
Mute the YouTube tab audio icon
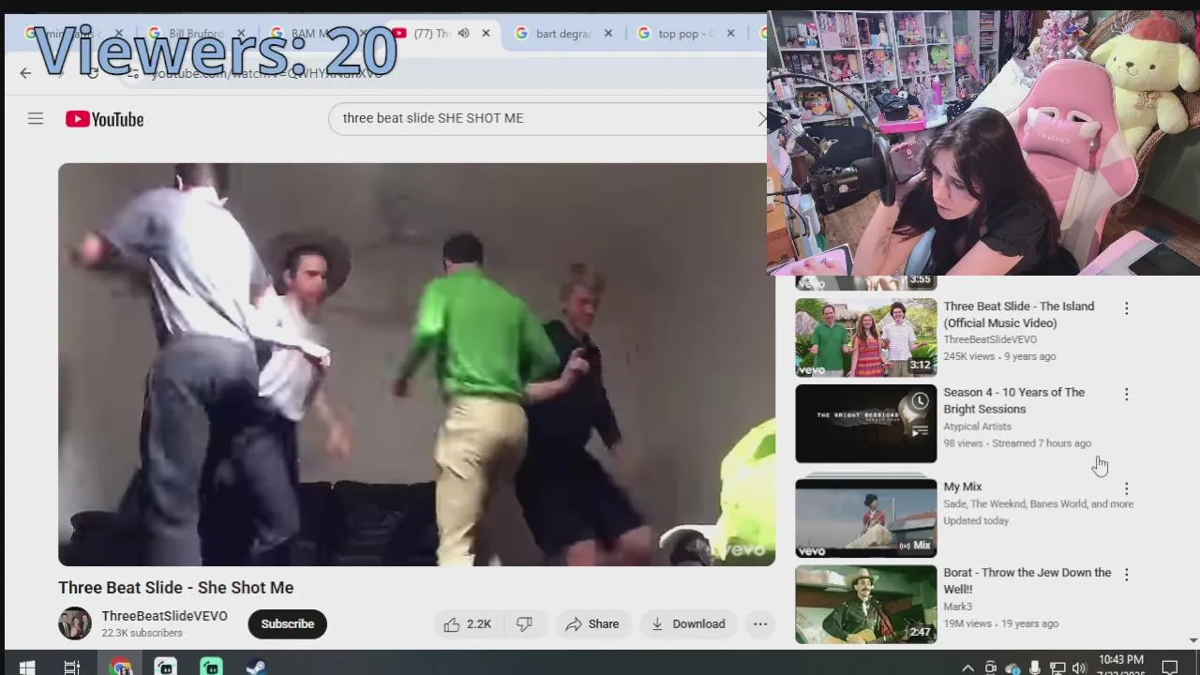click(463, 34)
